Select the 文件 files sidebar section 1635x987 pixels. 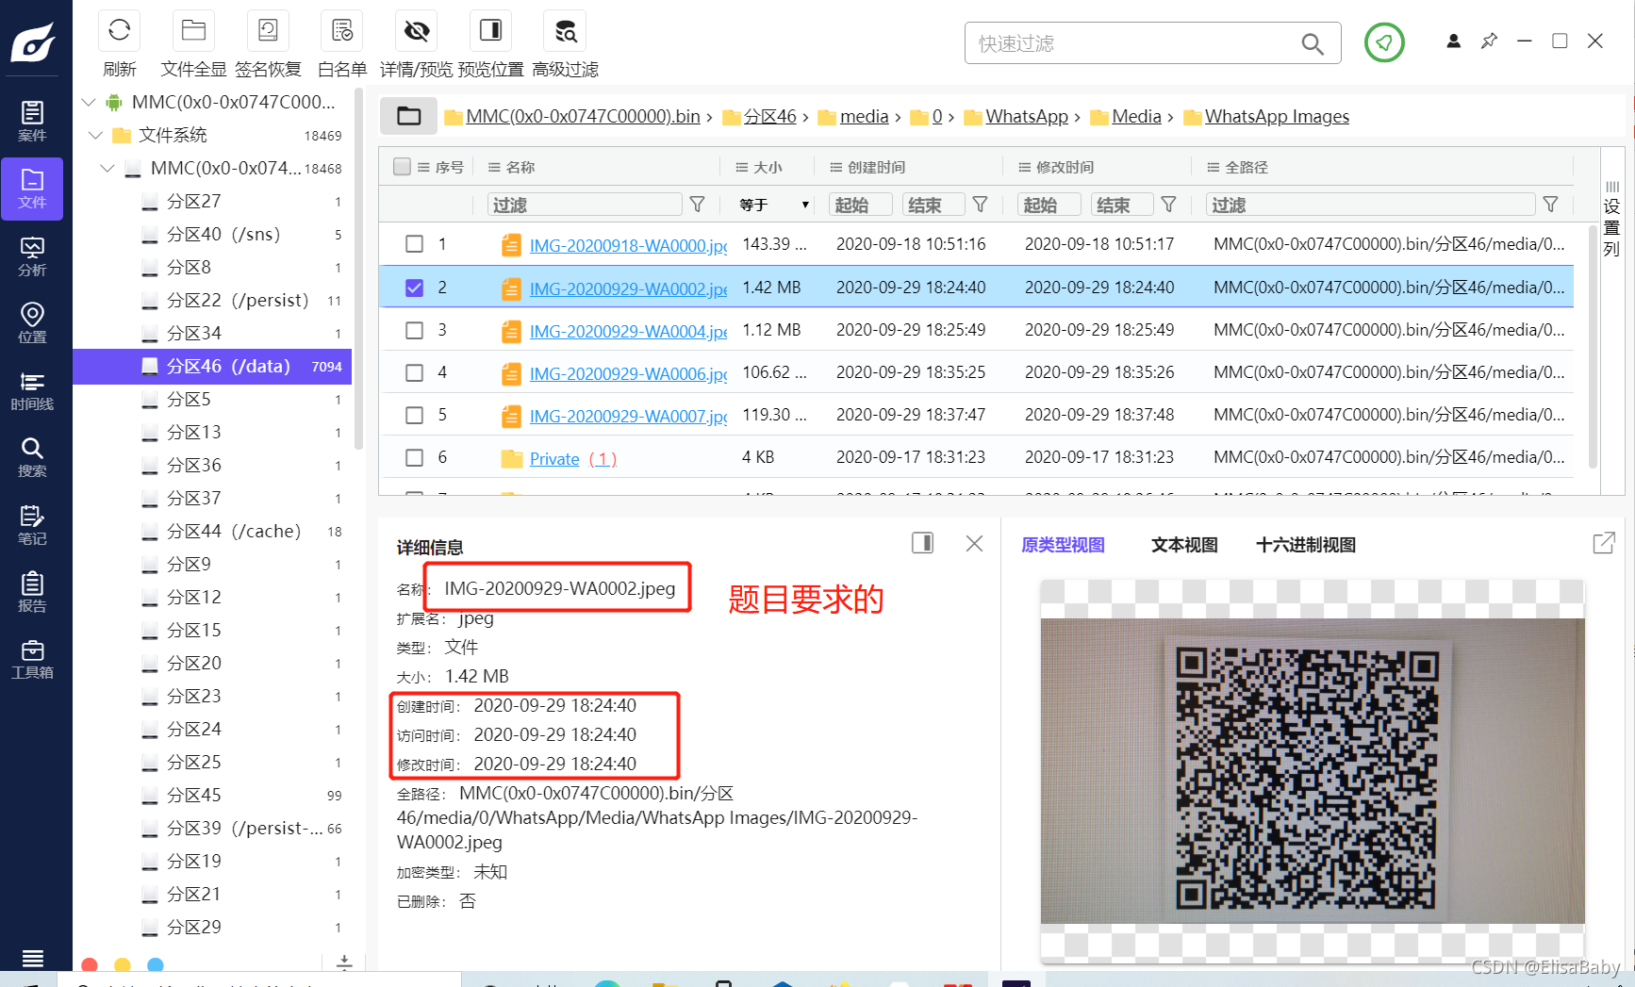click(x=32, y=189)
